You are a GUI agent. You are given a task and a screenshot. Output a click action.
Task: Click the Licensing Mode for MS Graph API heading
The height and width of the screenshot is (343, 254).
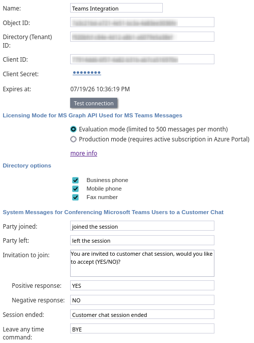[x=93, y=115]
